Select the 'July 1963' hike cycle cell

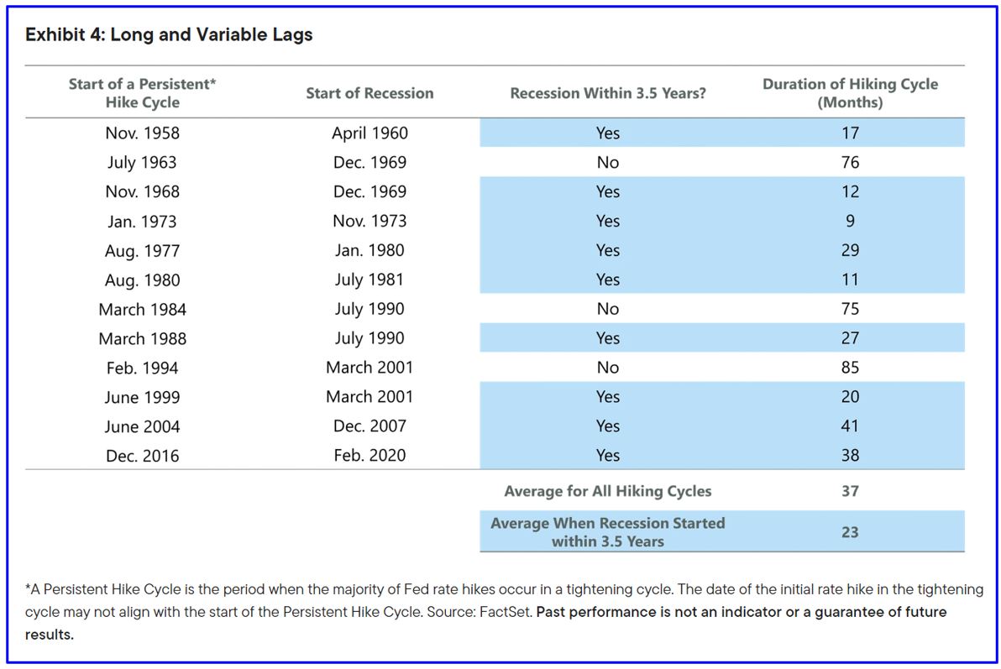click(x=143, y=162)
